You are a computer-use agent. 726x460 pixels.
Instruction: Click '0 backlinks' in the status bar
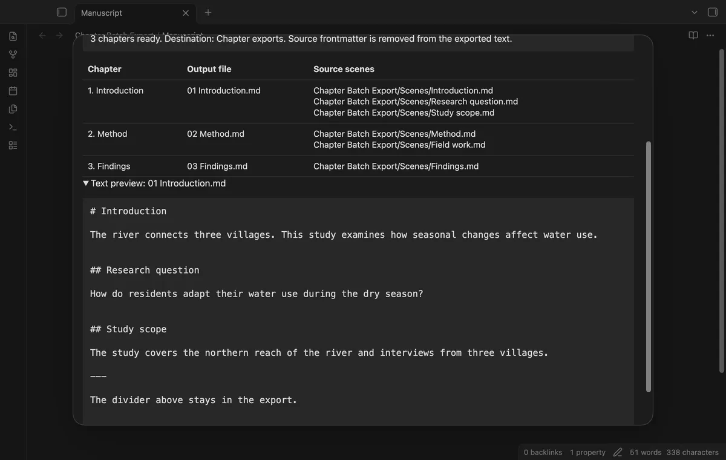tap(543, 452)
